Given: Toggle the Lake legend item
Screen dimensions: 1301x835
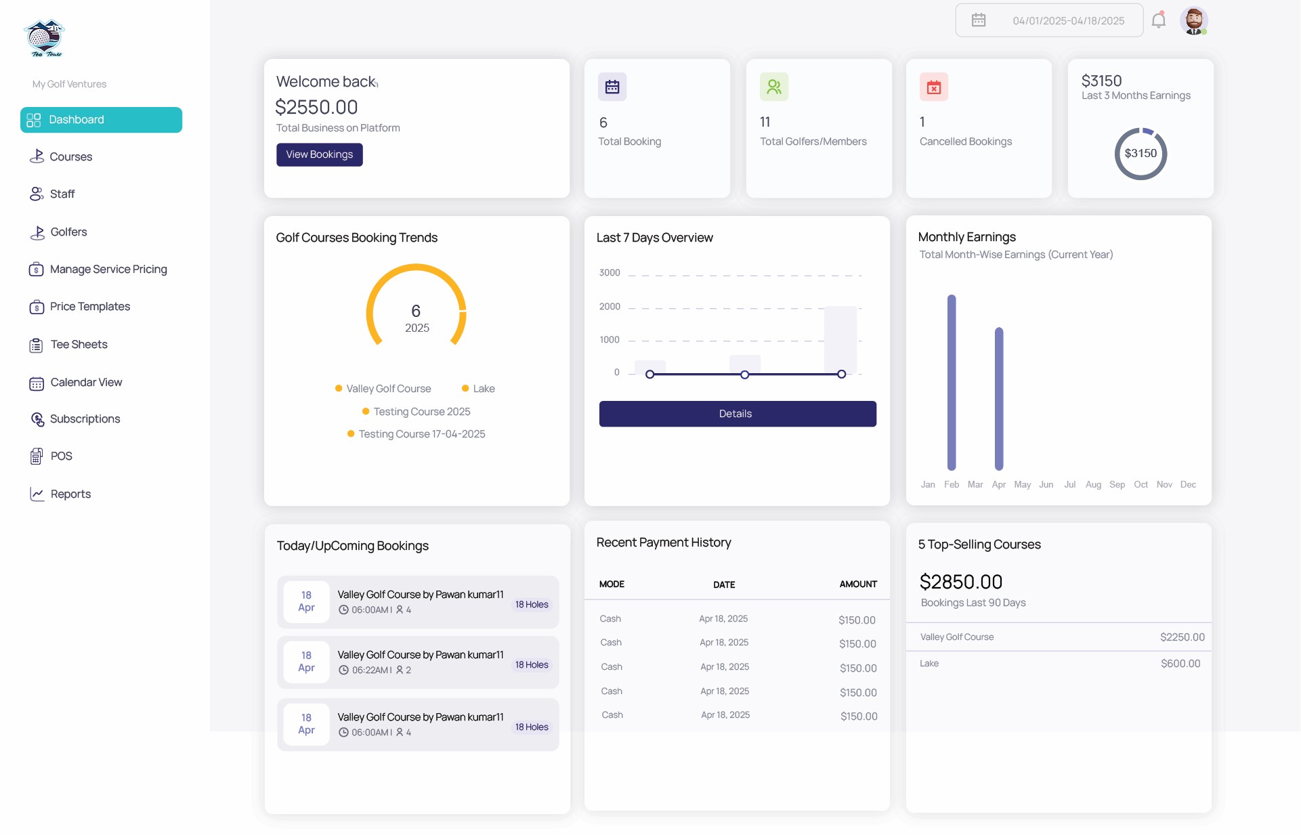Looking at the screenshot, I should tap(484, 389).
